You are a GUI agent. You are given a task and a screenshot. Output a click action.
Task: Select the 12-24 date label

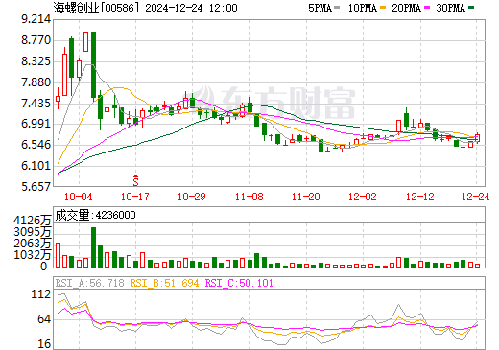(476, 197)
